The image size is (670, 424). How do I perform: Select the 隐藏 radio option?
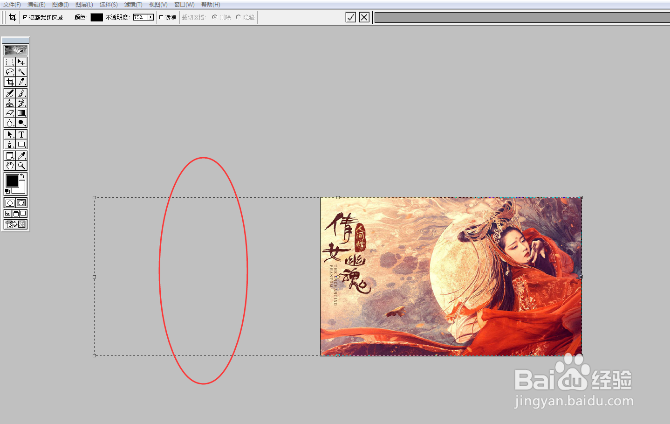pos(238,17)
